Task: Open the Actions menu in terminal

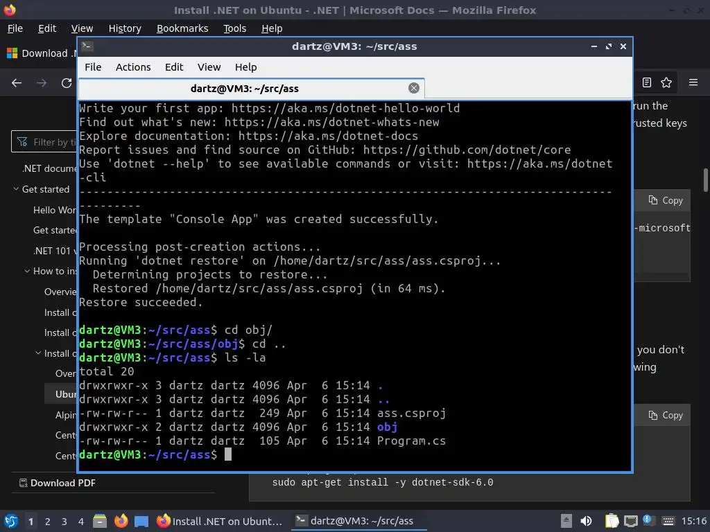Action: click(x=133, y=67)
